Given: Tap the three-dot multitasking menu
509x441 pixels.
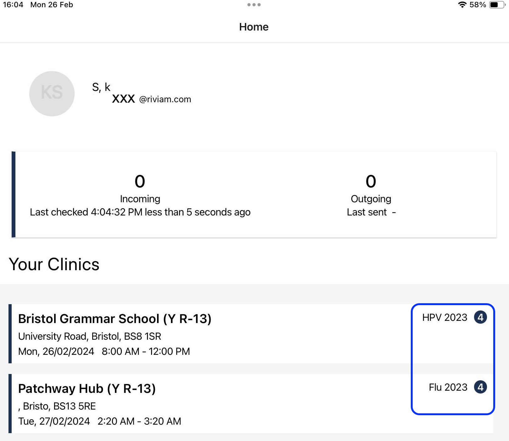Looking at the screenshot, I should point(254,5).
